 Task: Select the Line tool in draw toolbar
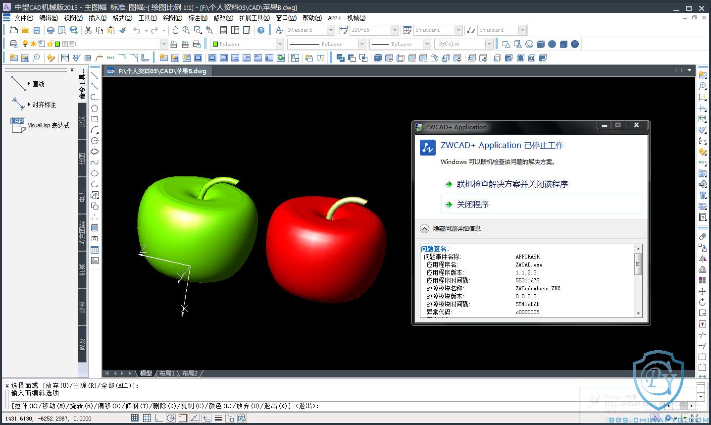(95, 75)
